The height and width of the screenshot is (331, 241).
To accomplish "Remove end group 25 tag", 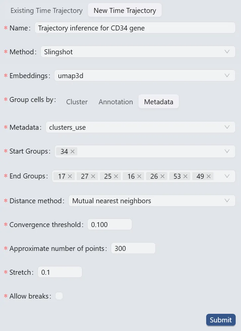I will click(116, 176).
